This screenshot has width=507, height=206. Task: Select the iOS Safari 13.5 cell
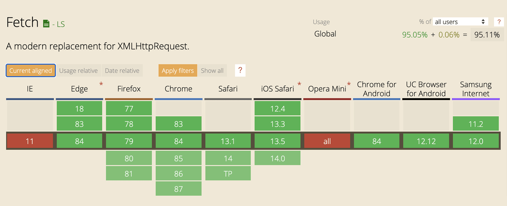(278, 141)
